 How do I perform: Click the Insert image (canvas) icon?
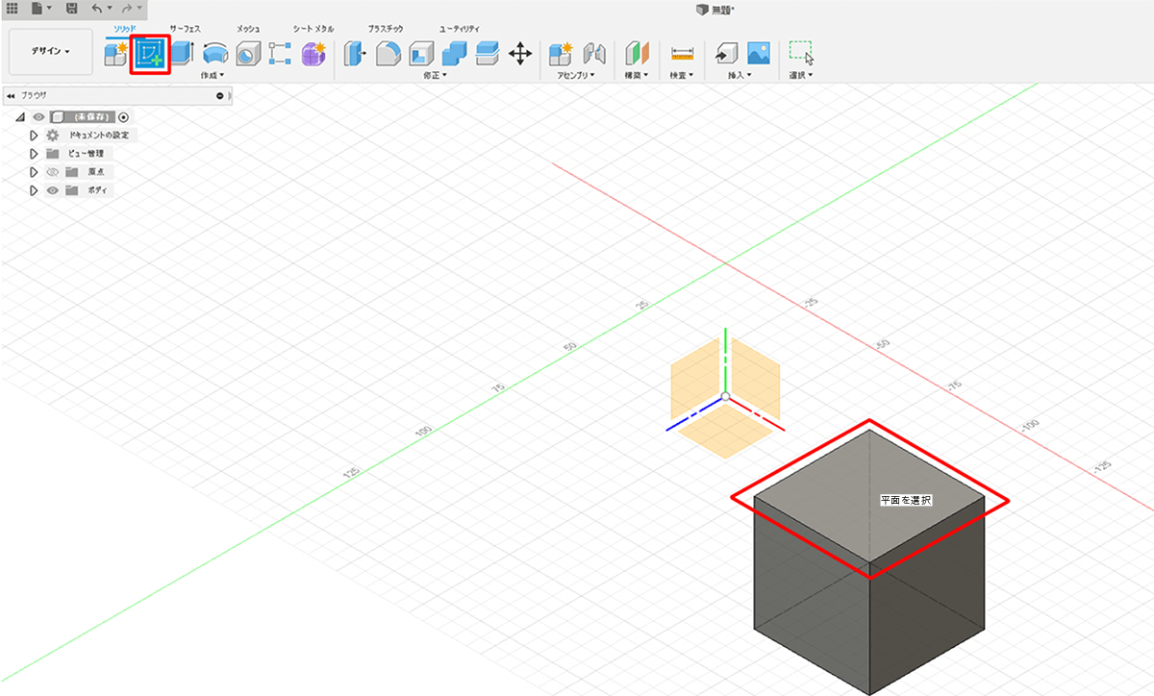tap(759, 54)
